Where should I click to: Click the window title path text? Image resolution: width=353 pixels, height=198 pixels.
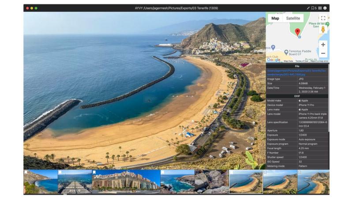(x=176, y=8)
